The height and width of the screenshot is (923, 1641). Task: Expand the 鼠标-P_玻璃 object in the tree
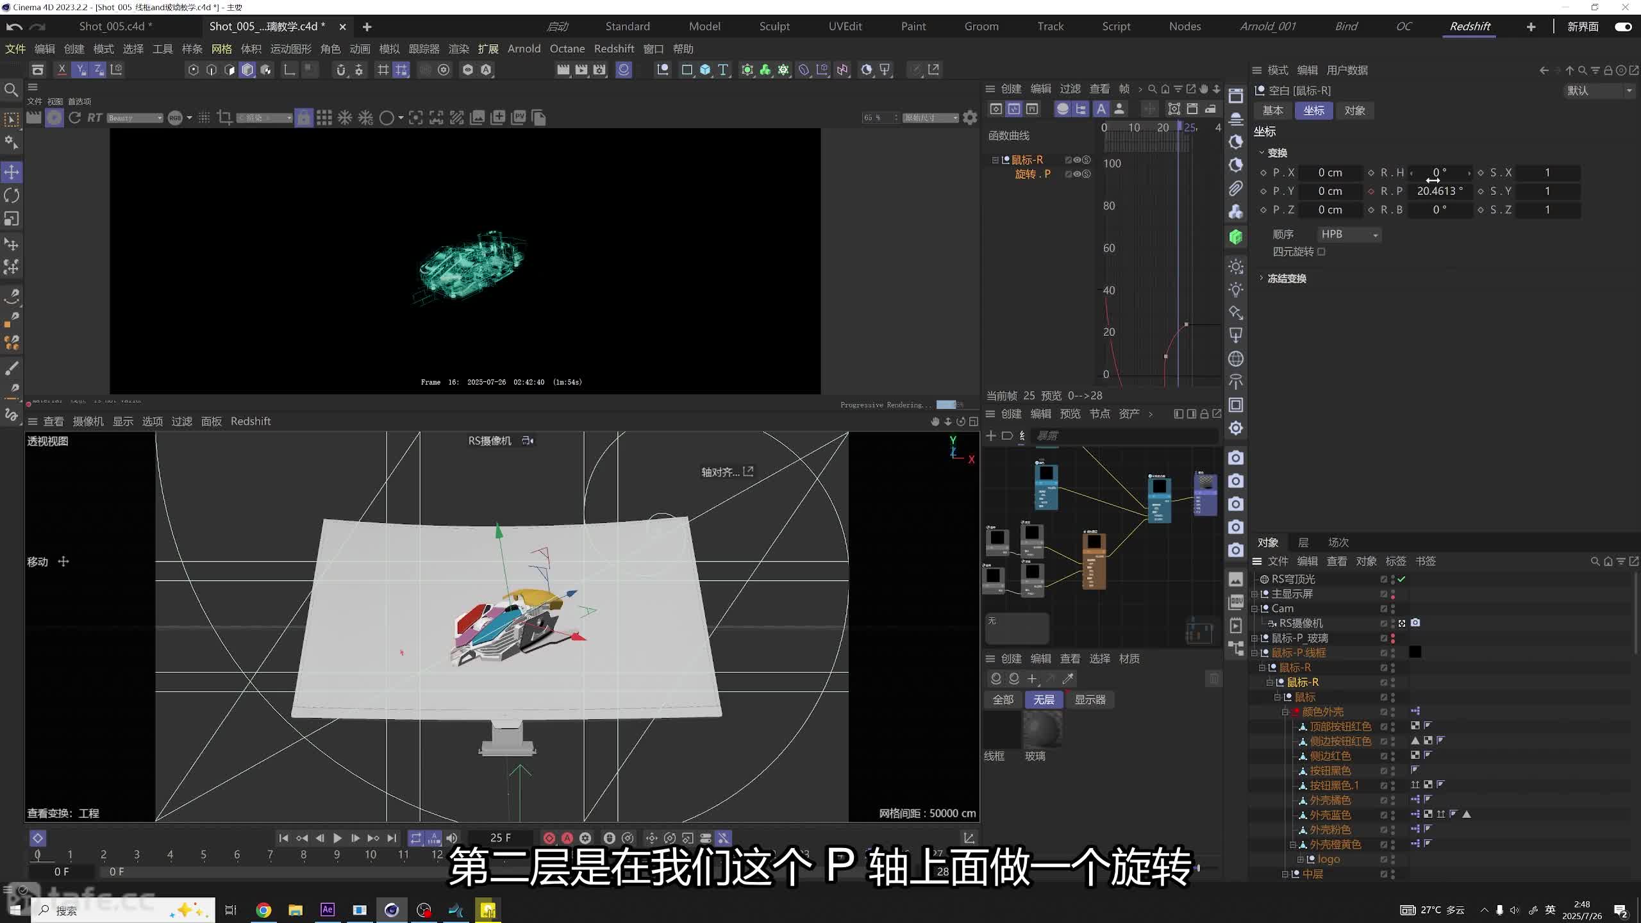coord(1255,638)
